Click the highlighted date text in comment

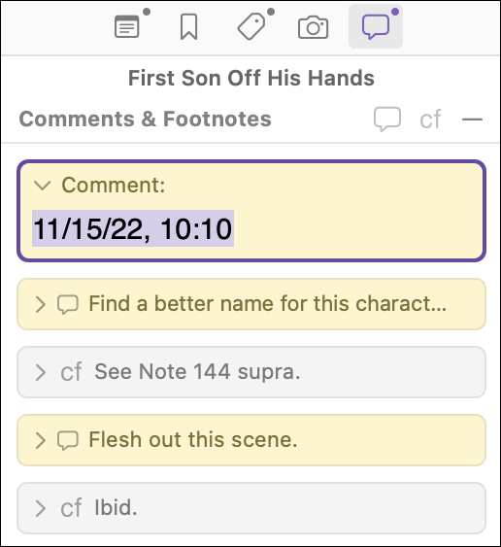pyautogui.click(x=133, y=228)
